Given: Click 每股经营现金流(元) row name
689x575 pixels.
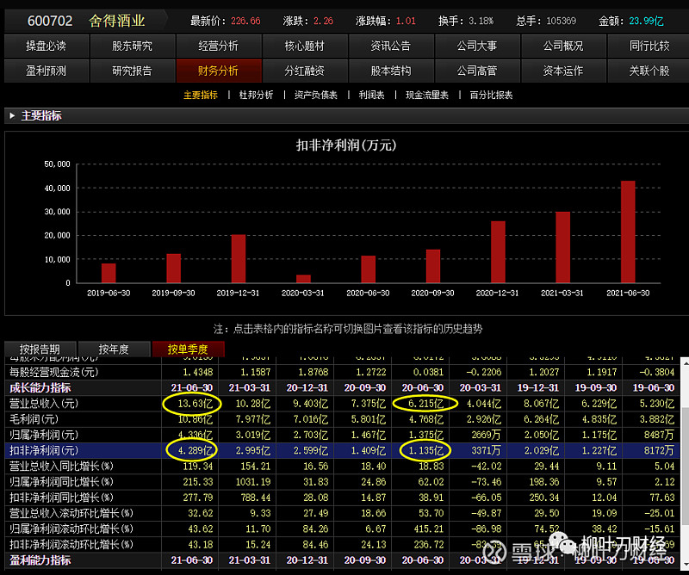Looking at the screenshot, I should 54,373.
